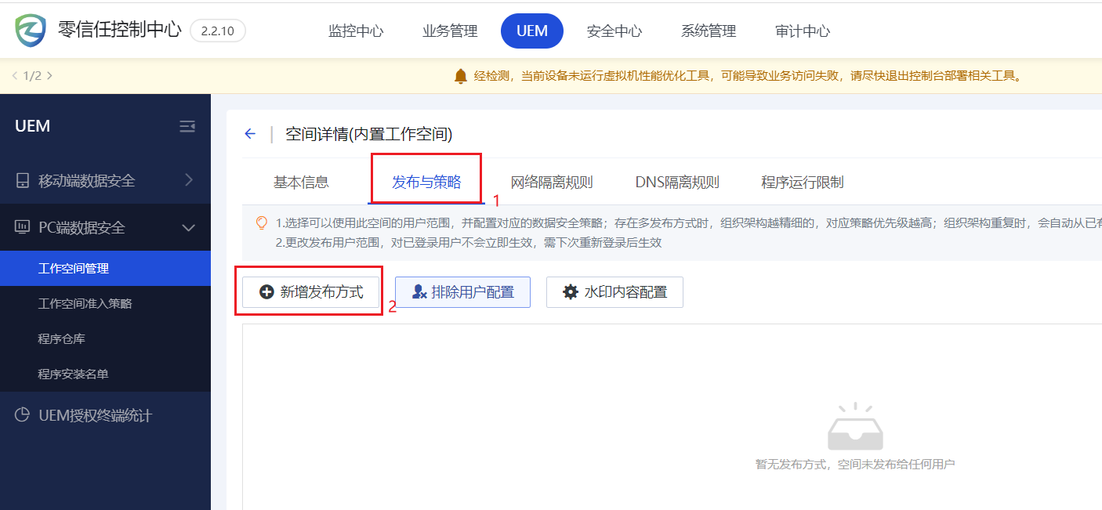Click the lightbulb tip icon
The image size is (1102, 510).
pos(262,223)
